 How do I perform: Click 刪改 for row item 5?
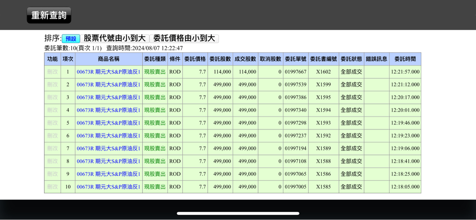[x=52, y=123]
